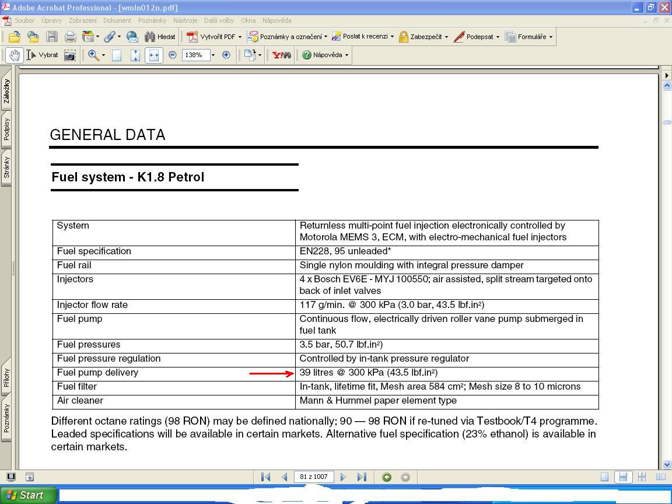Open the Záložky side tab

point(6,91)
